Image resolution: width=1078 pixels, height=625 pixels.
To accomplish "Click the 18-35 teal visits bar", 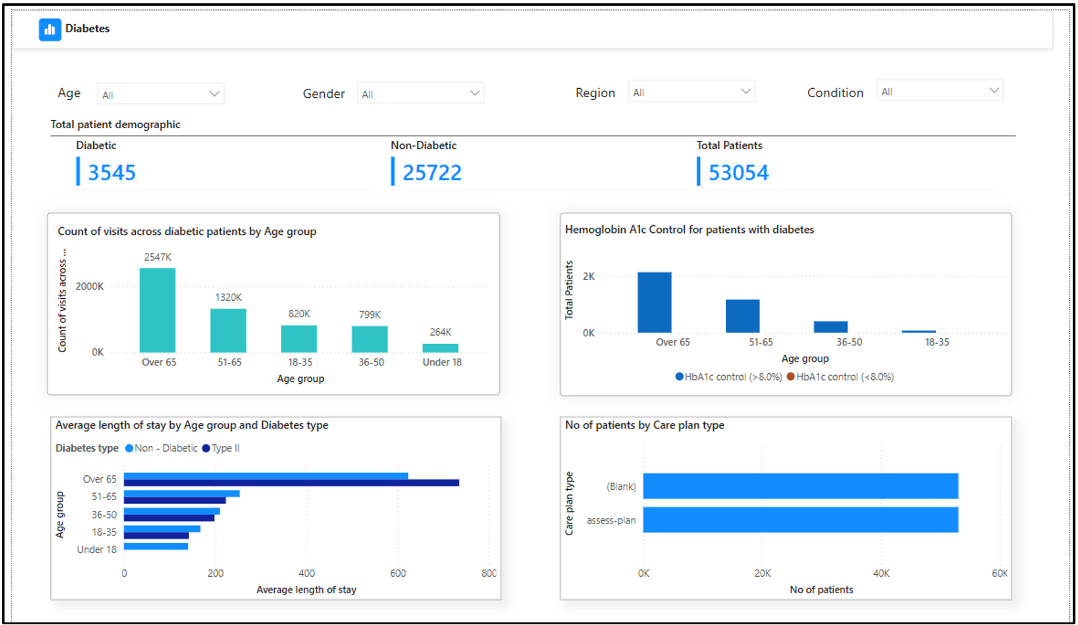I will click(299, 339).
